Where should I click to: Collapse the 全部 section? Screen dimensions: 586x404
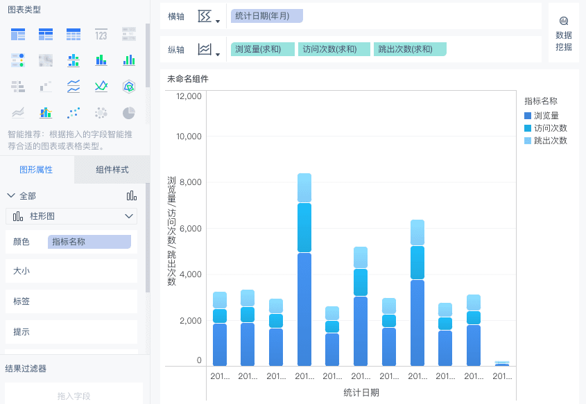[x=11, y=196]
